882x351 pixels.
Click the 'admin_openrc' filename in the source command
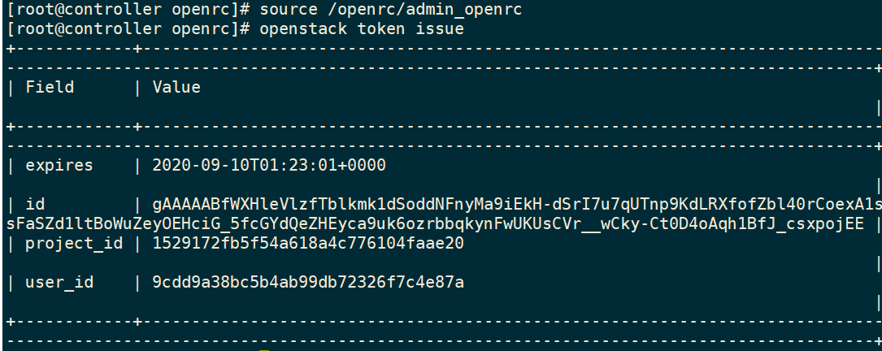463,10
